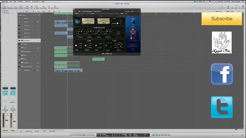The image size is (246, 138).
Task: Adjust the Attack knob in Compressor
Action: tap(90, 33)
